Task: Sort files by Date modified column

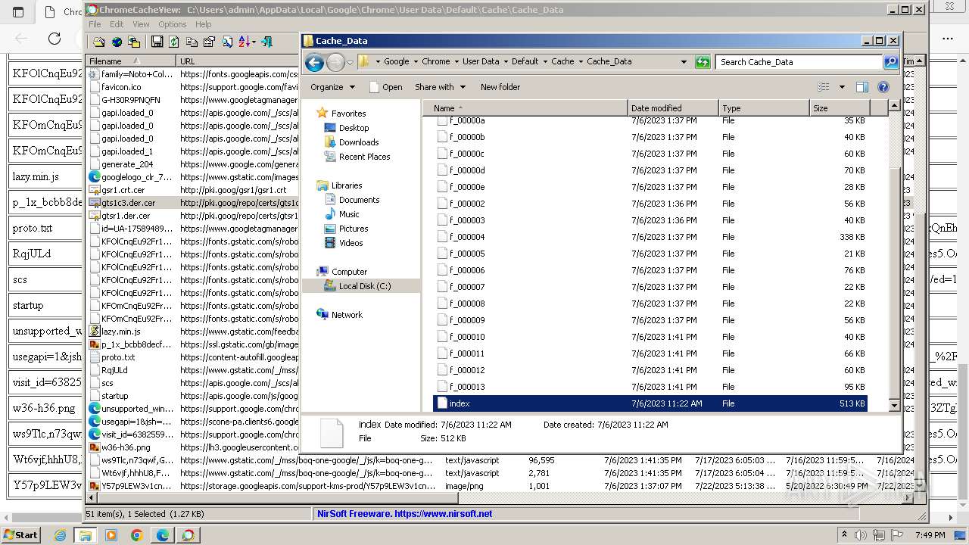Action: point(673,108)
